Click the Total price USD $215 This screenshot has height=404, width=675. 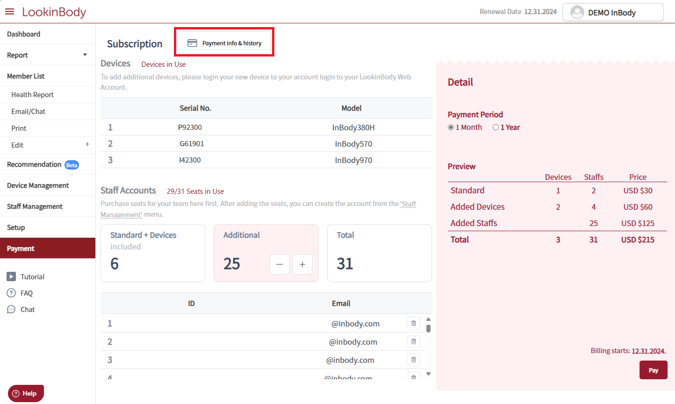[x=638, y=240]
